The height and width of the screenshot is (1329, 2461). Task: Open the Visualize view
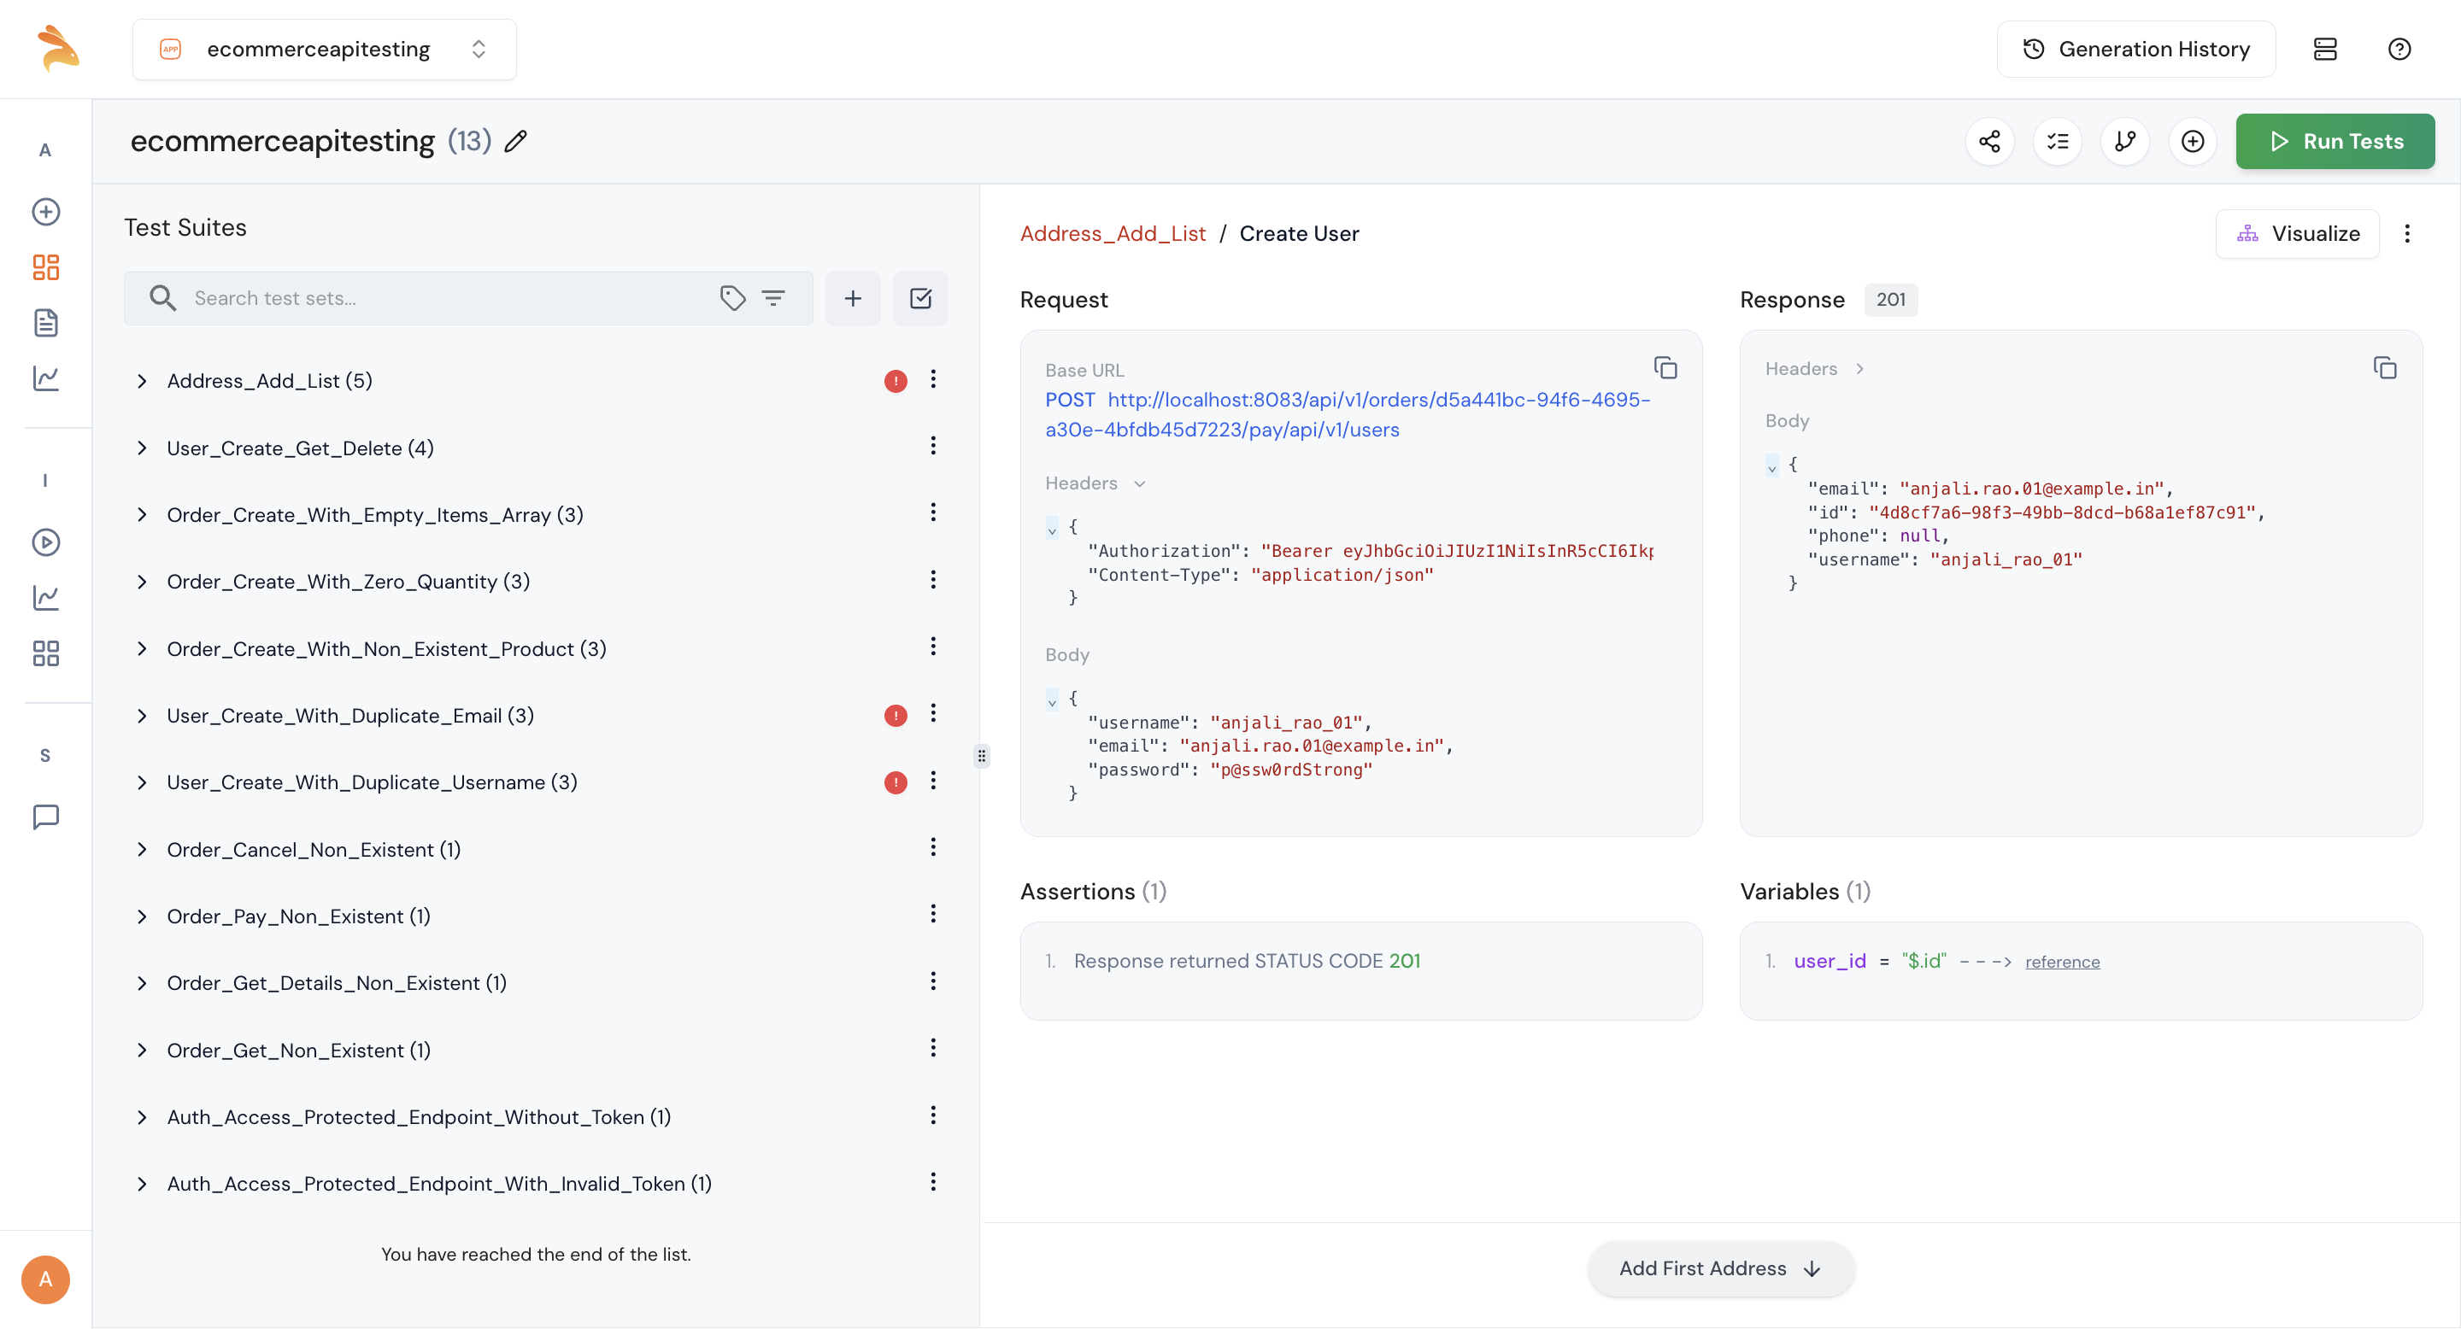click(x=2297, y=233)
